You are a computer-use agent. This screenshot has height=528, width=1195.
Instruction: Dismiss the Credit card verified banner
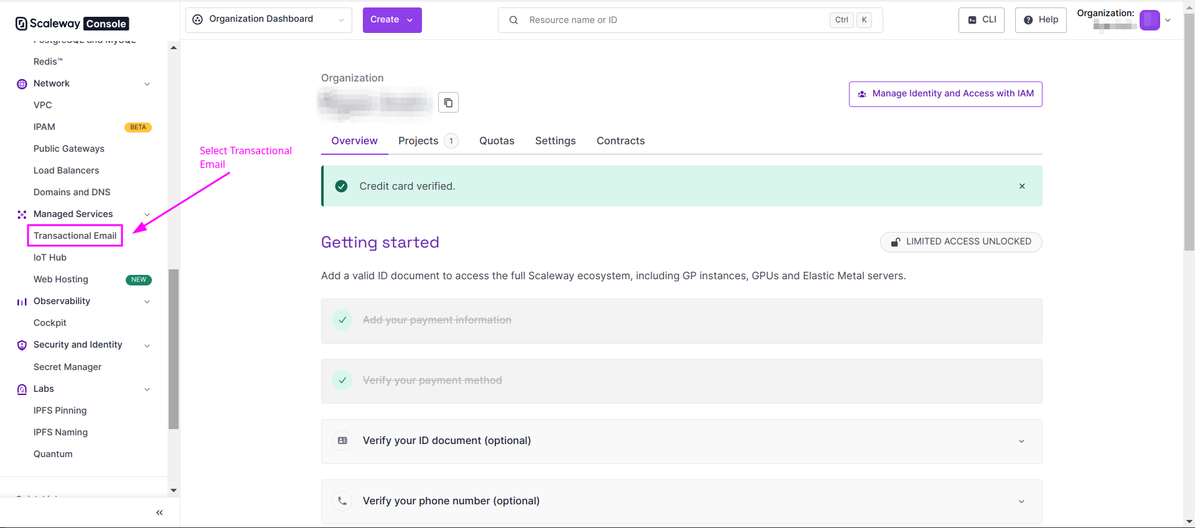point(1022,186)
